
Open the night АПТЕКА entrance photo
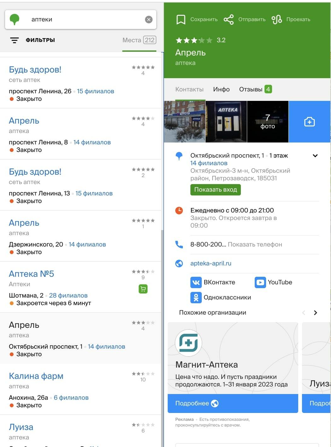tap(226, 122)
